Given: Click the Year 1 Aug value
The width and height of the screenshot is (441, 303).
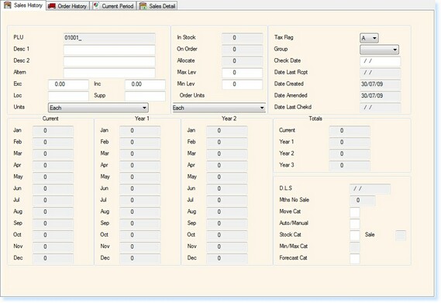Looking at the screenshot, I should pos(140,212).
